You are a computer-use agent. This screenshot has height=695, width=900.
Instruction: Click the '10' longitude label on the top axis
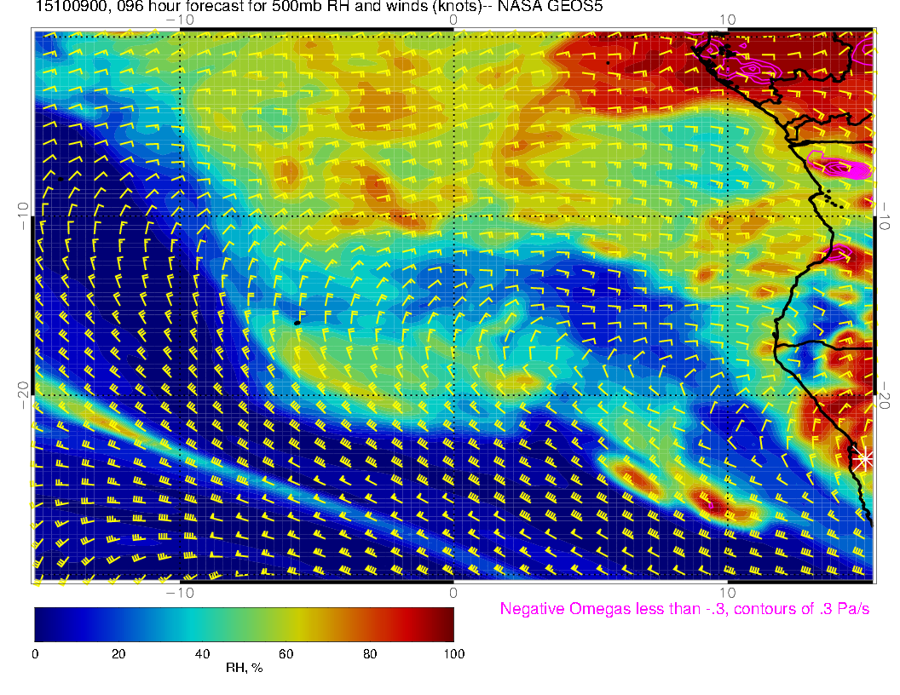point(726,19)
